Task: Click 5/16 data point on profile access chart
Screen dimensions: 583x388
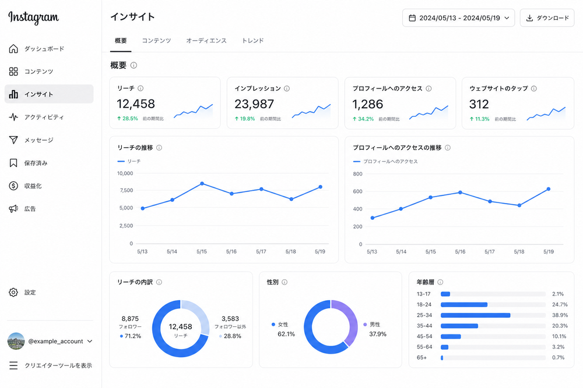Action: click(461, 193)
